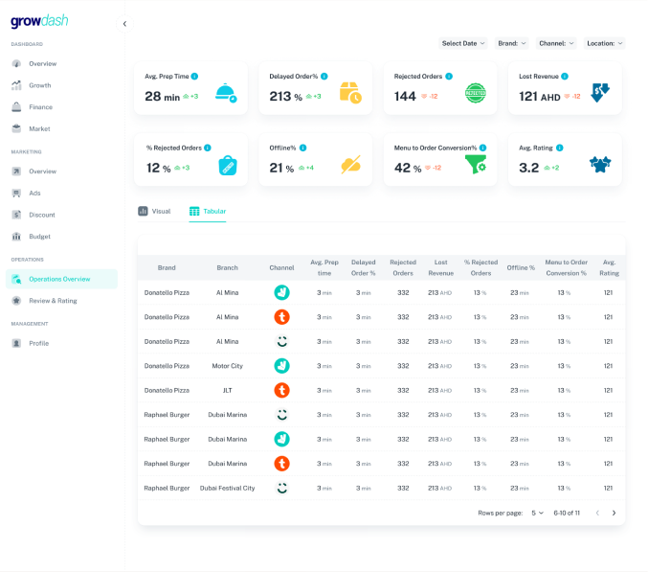The image size is (648, 572).
Task: Click the info icon next to % Rejected Orders
Action: [208, 148]
